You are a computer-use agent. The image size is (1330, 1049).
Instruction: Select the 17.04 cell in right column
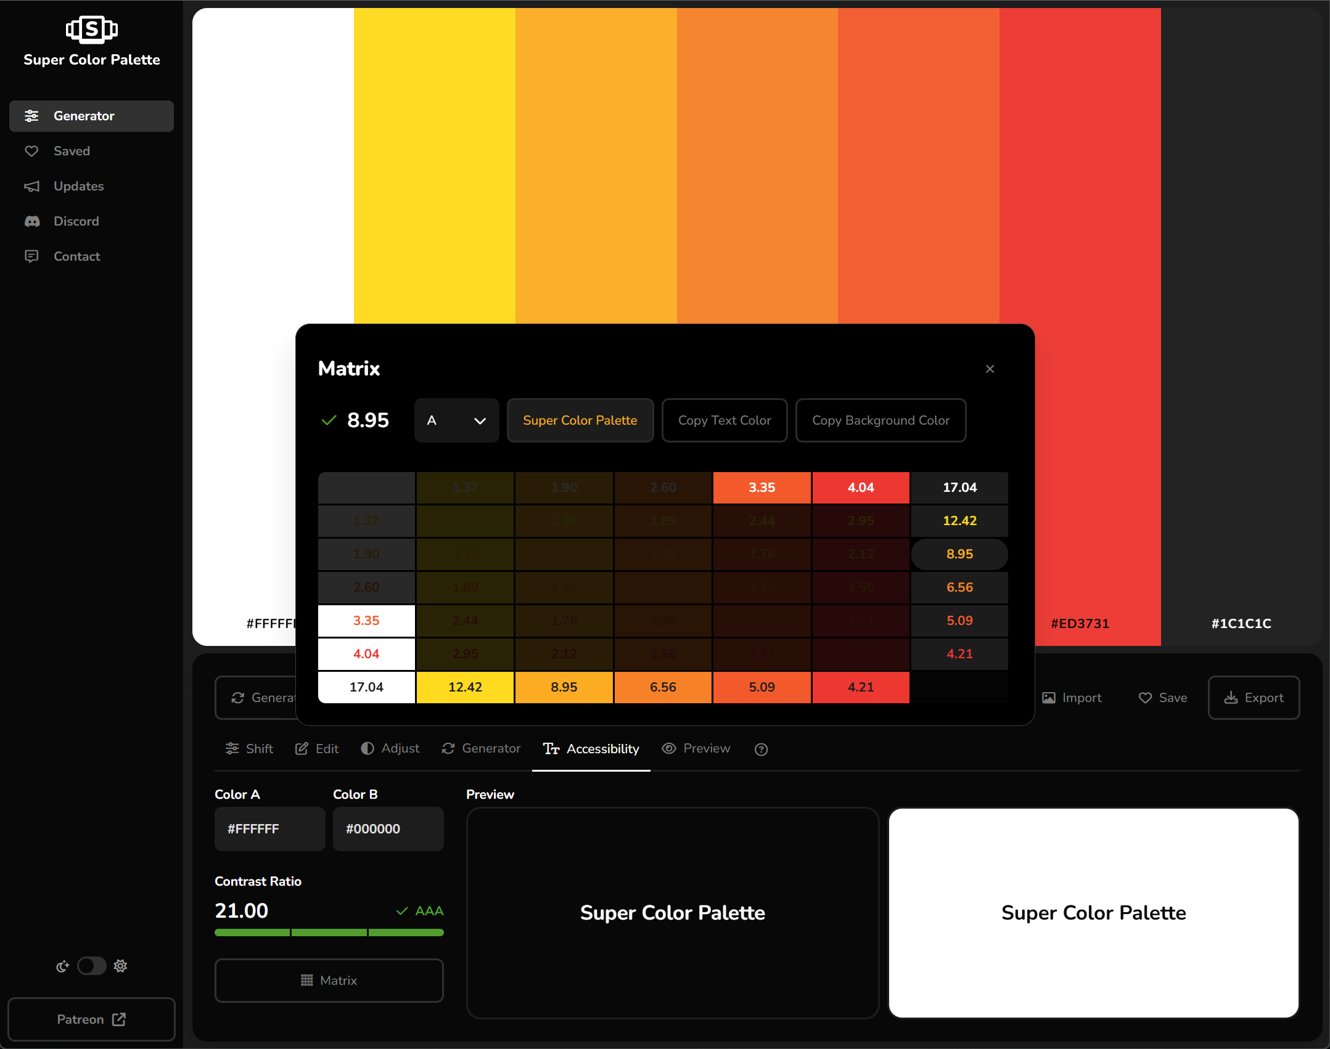coord(960,488)
